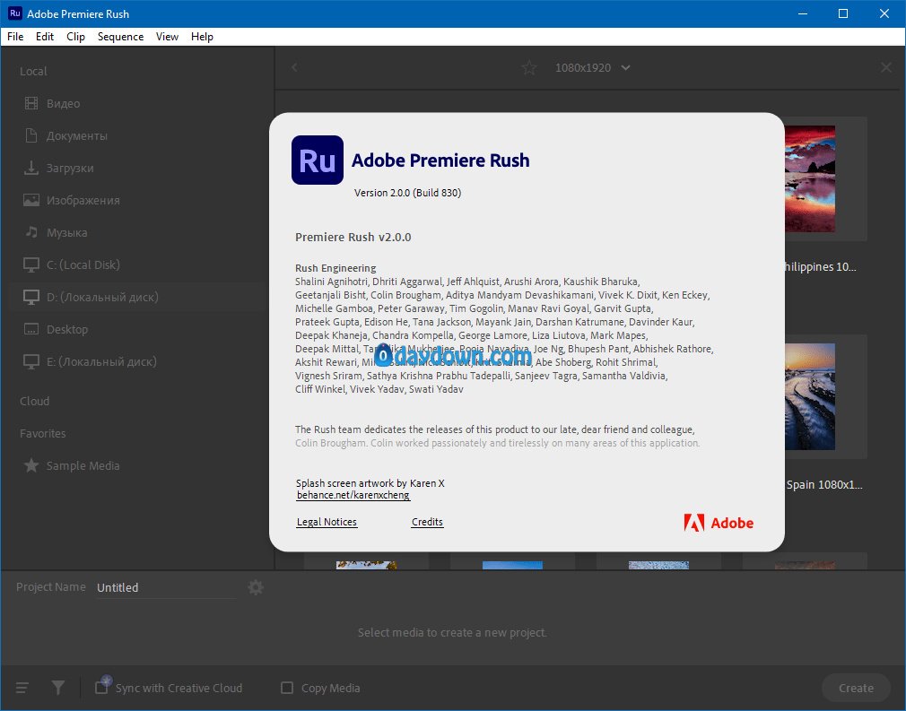Viewport: 906px width, 711px height.
Task: Select the Видео folder film icon
Action: click(x=31, y=103)
